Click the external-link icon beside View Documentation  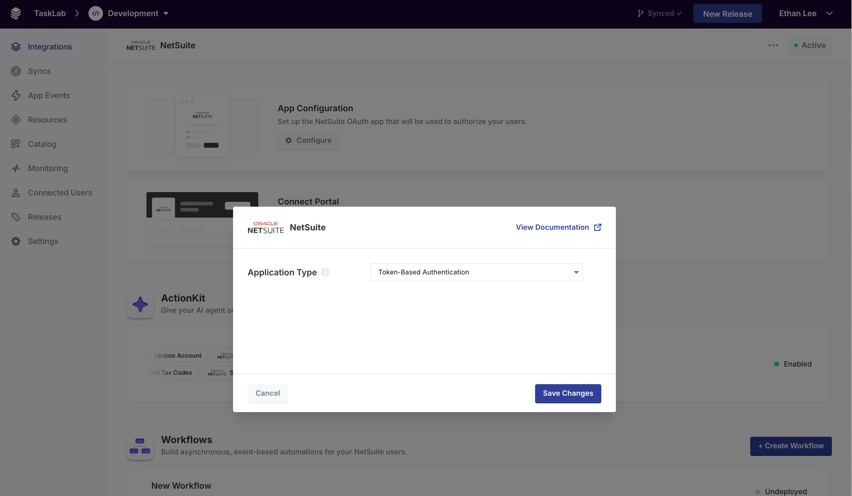point(597,227)
